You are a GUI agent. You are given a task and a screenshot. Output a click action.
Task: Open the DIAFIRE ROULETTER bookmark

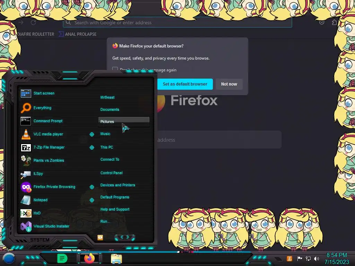pos(36,34)
